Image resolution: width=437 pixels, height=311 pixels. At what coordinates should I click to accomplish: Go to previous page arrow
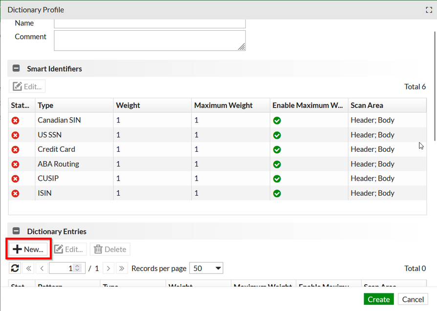point(42,268)
